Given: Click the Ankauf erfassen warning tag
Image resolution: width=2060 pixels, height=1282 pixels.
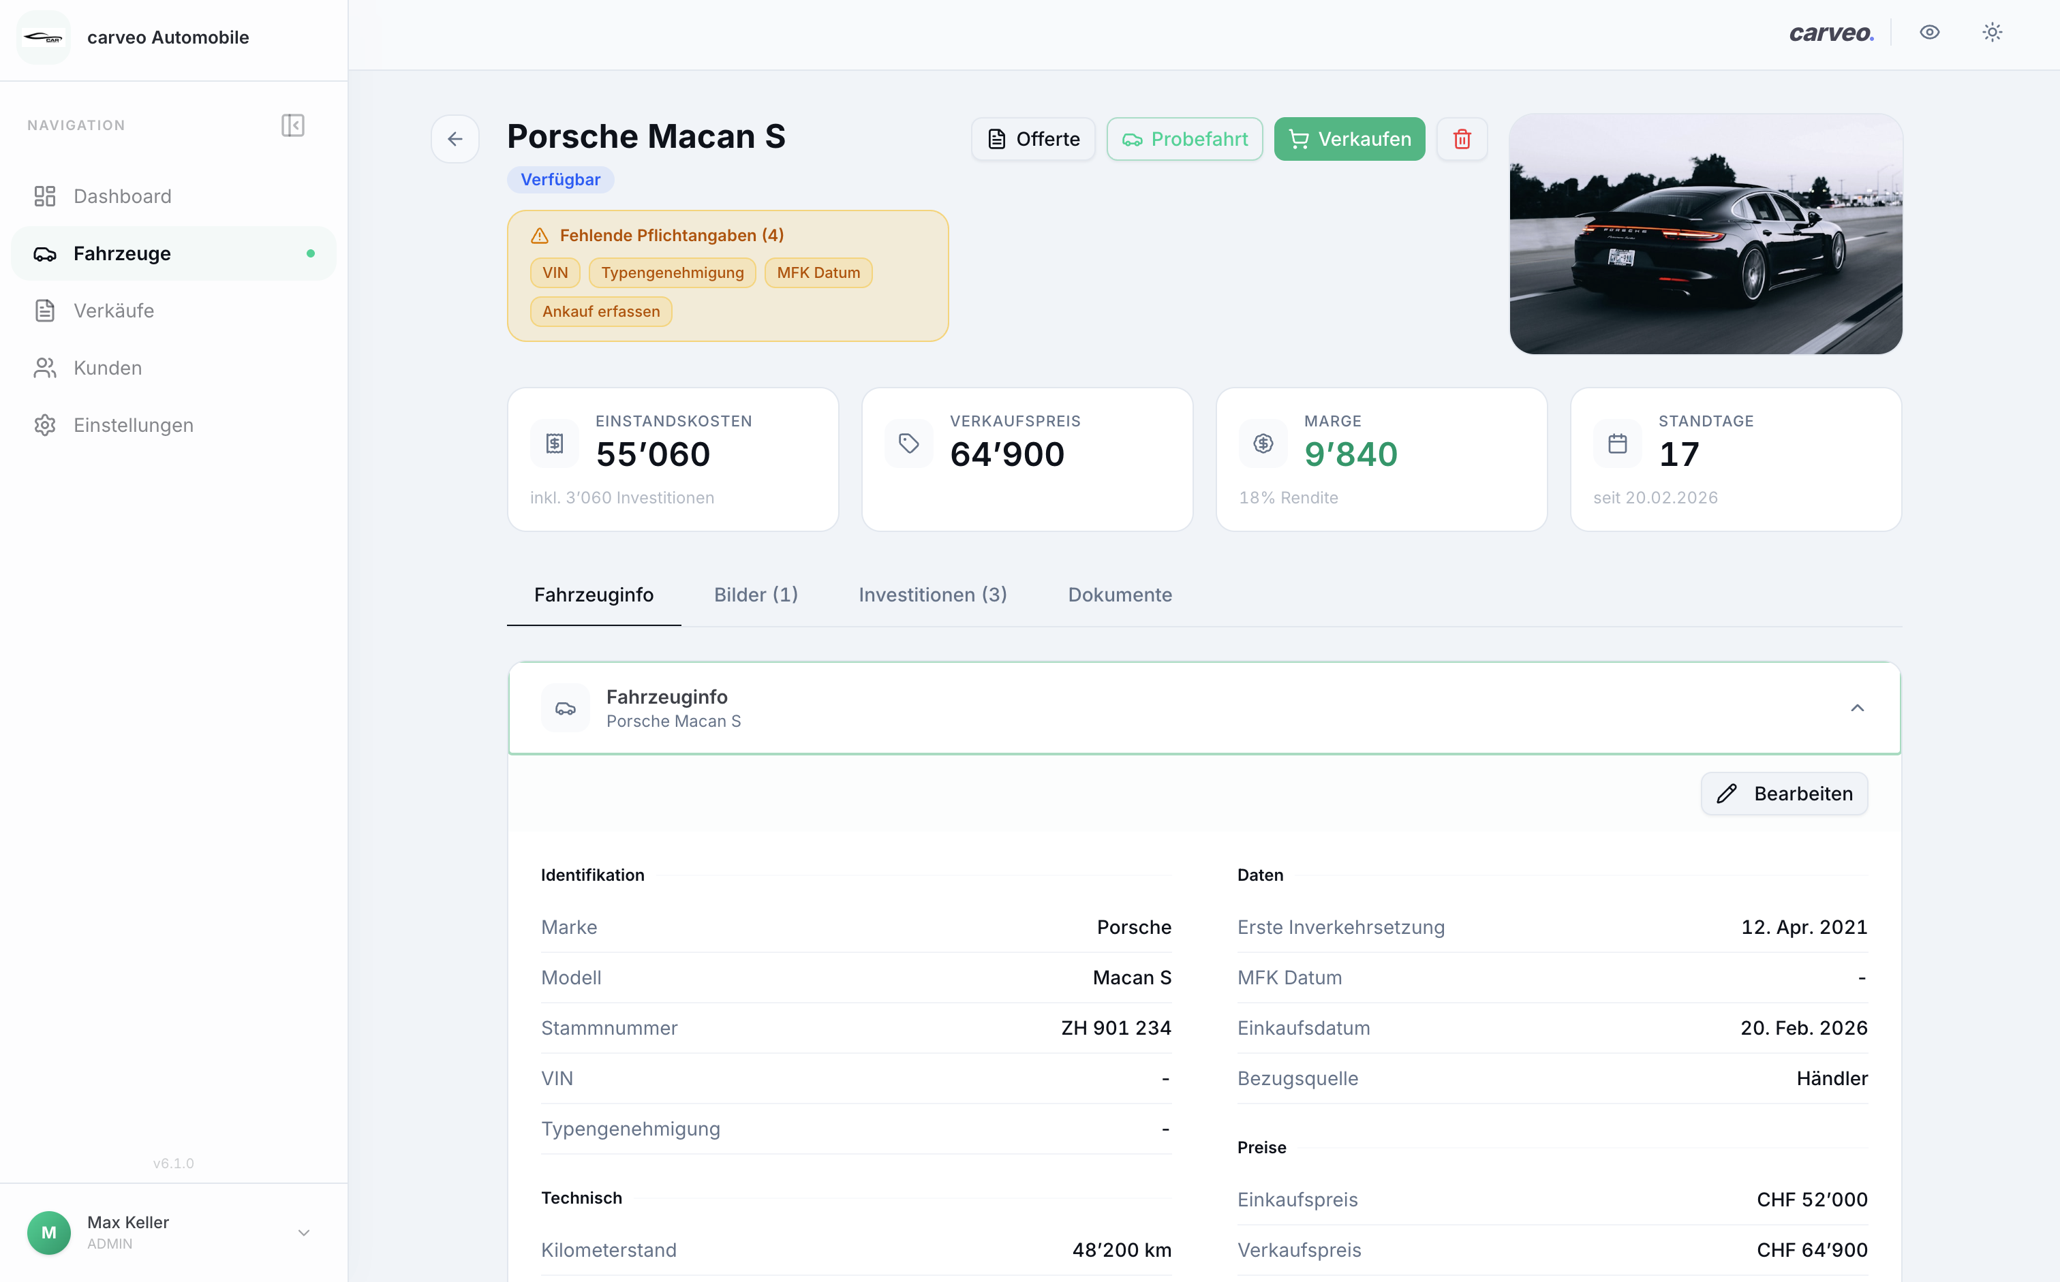Looking at the screenshot, I should (600, 311).
